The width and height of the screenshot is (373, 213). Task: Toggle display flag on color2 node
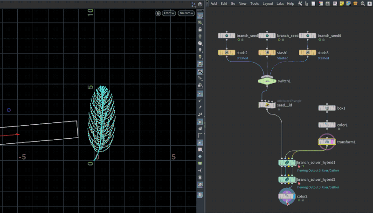click(x=293, y=197)
